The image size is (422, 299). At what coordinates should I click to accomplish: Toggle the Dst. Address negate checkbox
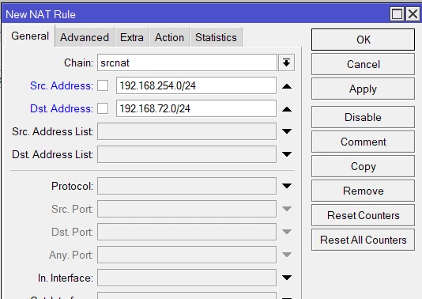tap(103, 108)
